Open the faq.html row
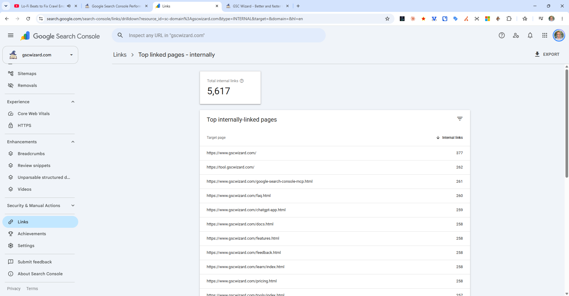 (335, 196)
